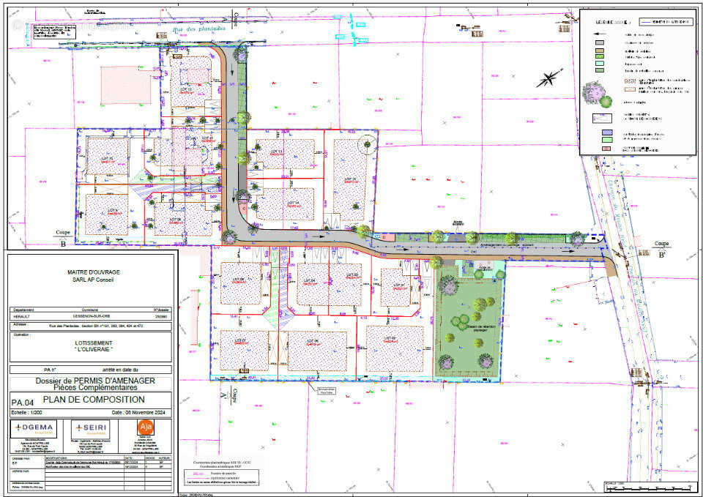
Task: Click the tan brown swatch in the legend
Action: [x=599, y=51]
